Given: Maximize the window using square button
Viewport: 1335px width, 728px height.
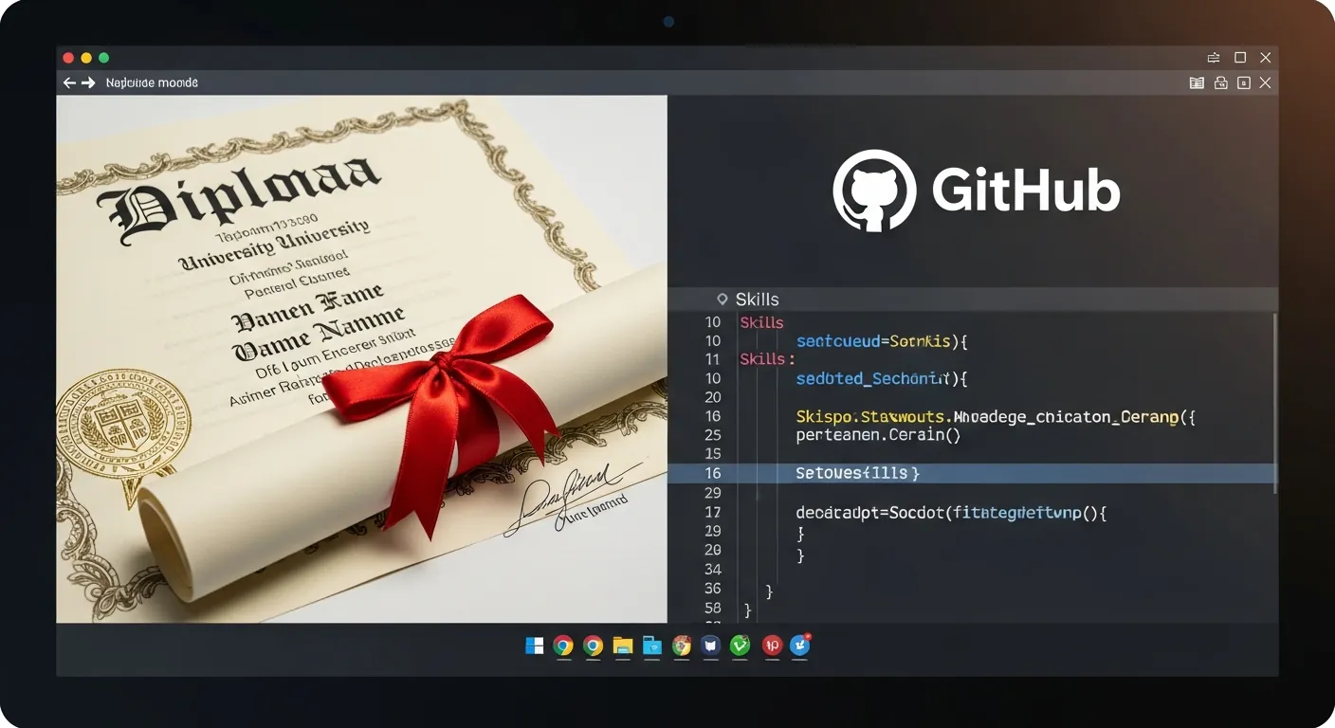Looking at the screenshot, I should point(1239,58).
